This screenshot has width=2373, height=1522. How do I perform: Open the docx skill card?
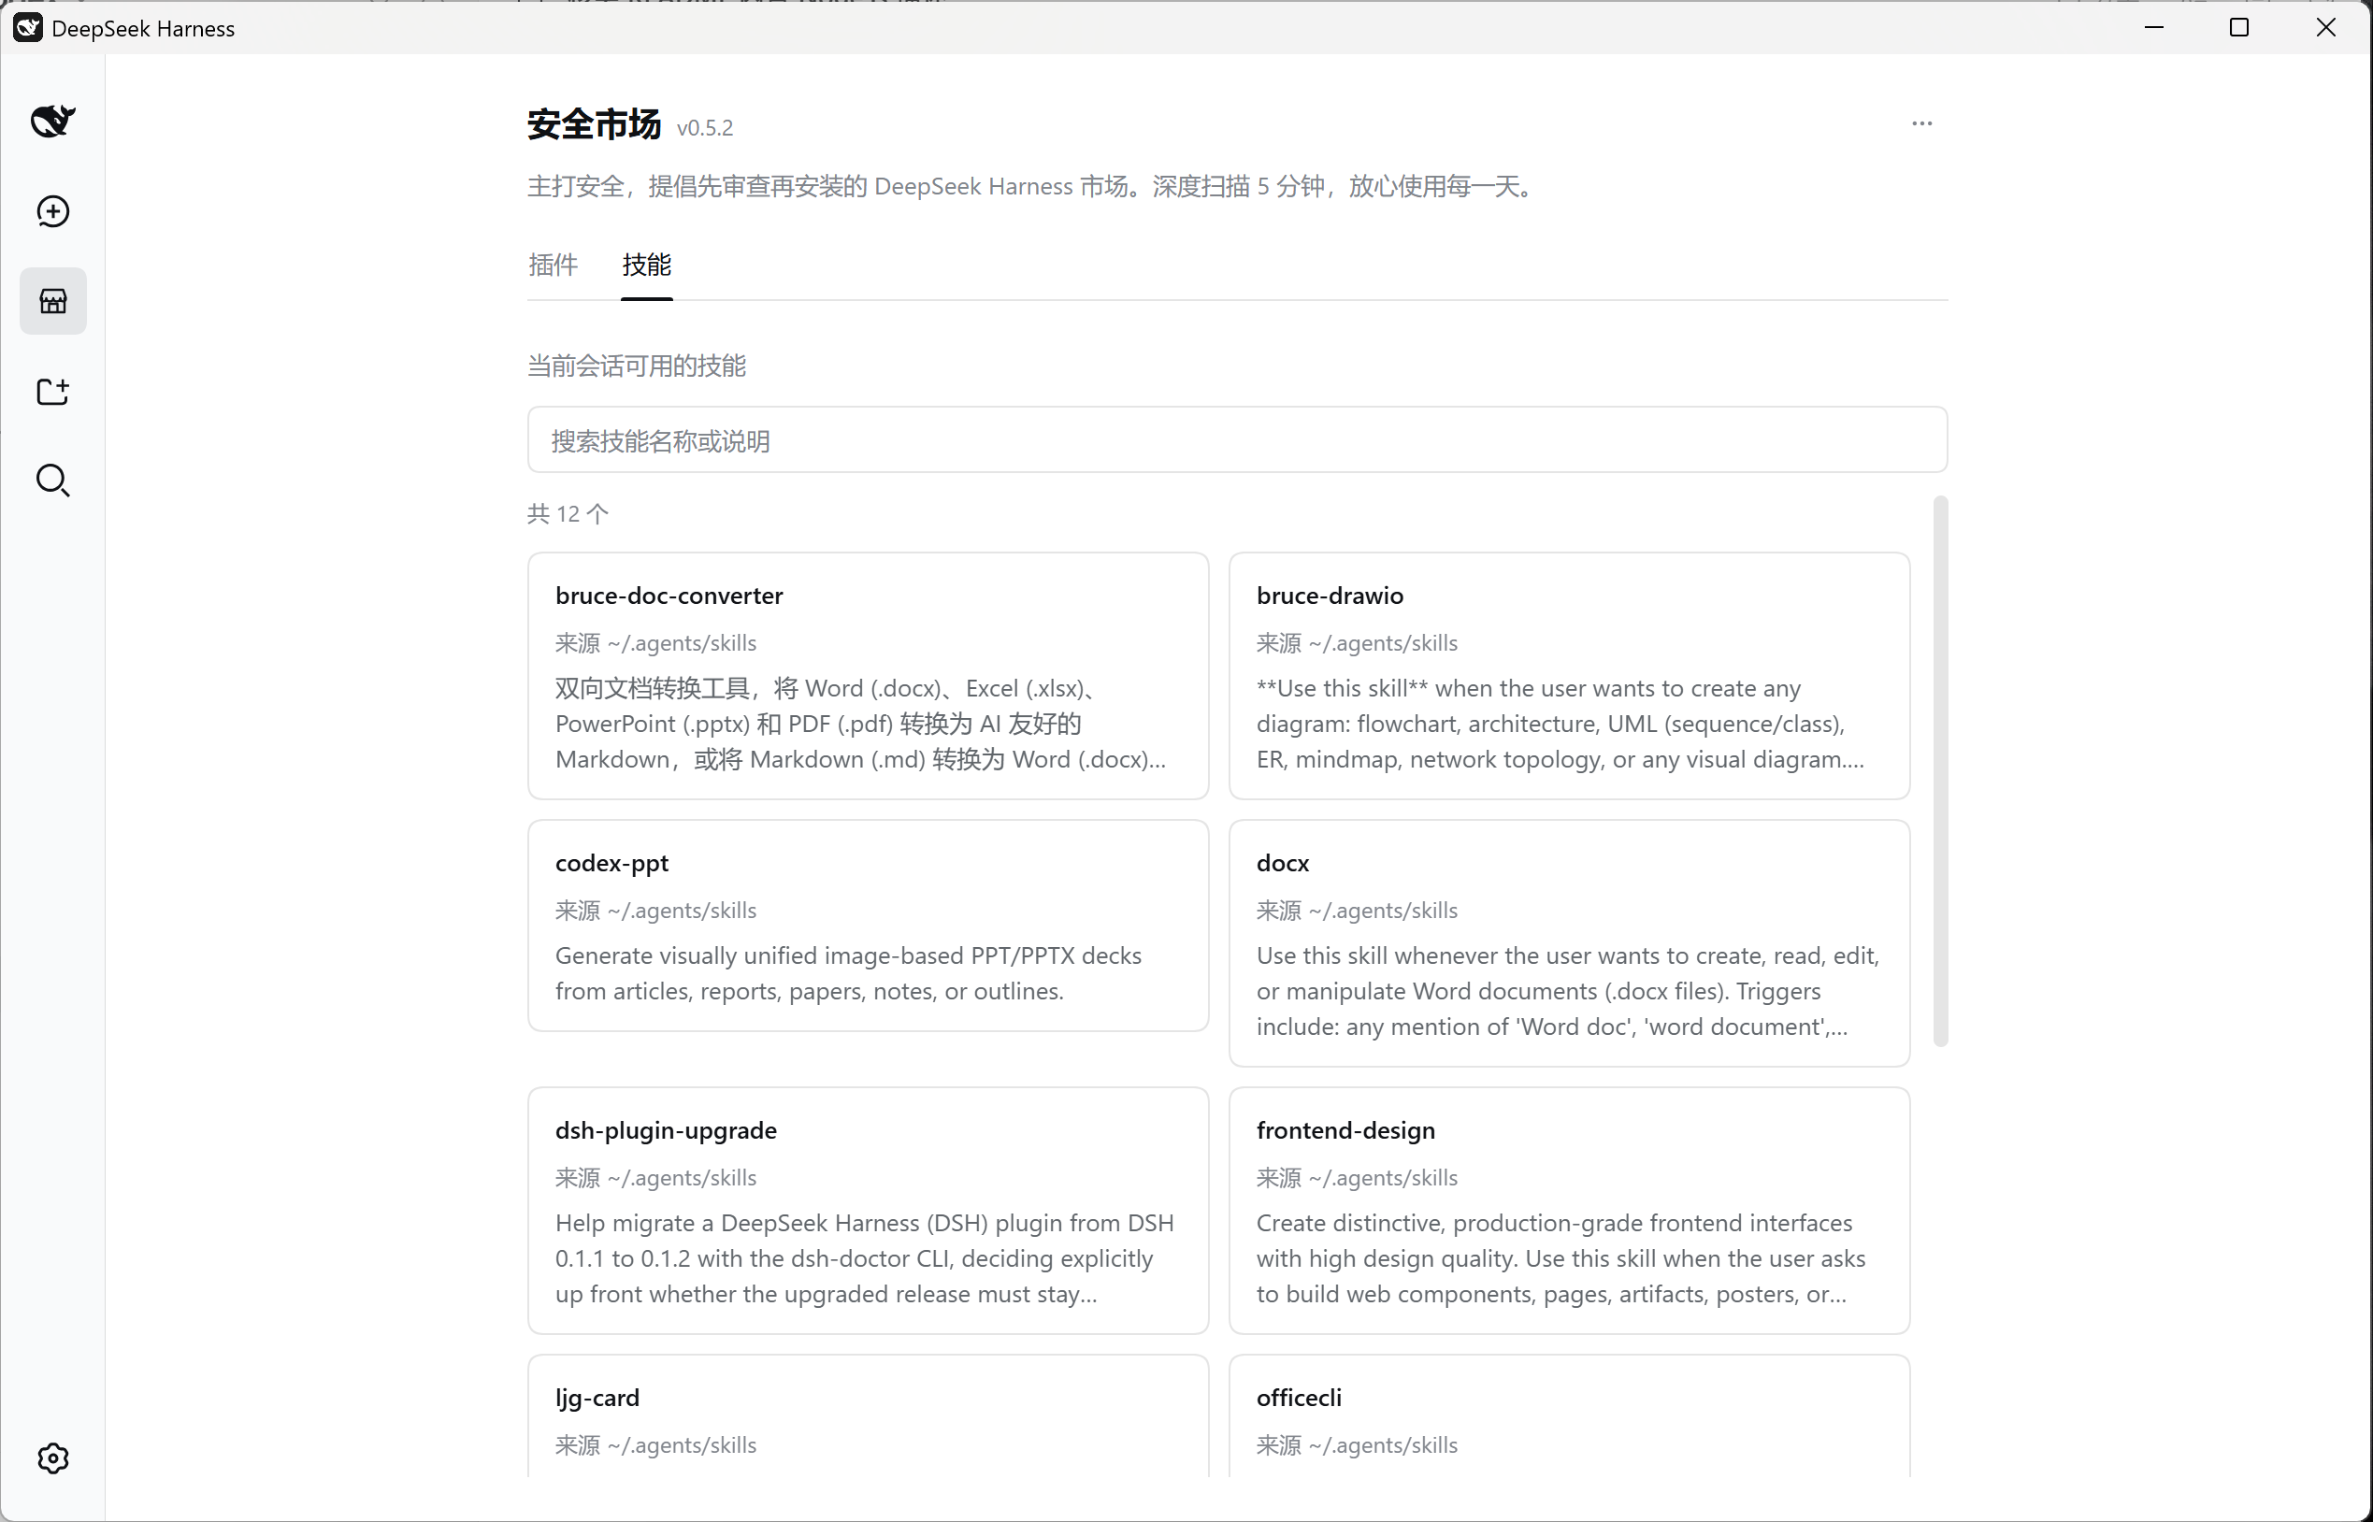(1570, 943)
